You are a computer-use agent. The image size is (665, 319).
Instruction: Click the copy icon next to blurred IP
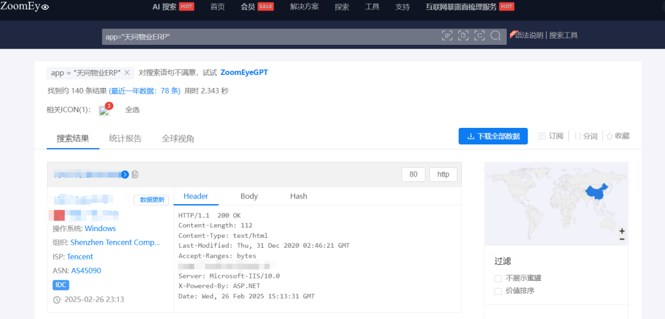pyautogui.click(x=135, y=175)
